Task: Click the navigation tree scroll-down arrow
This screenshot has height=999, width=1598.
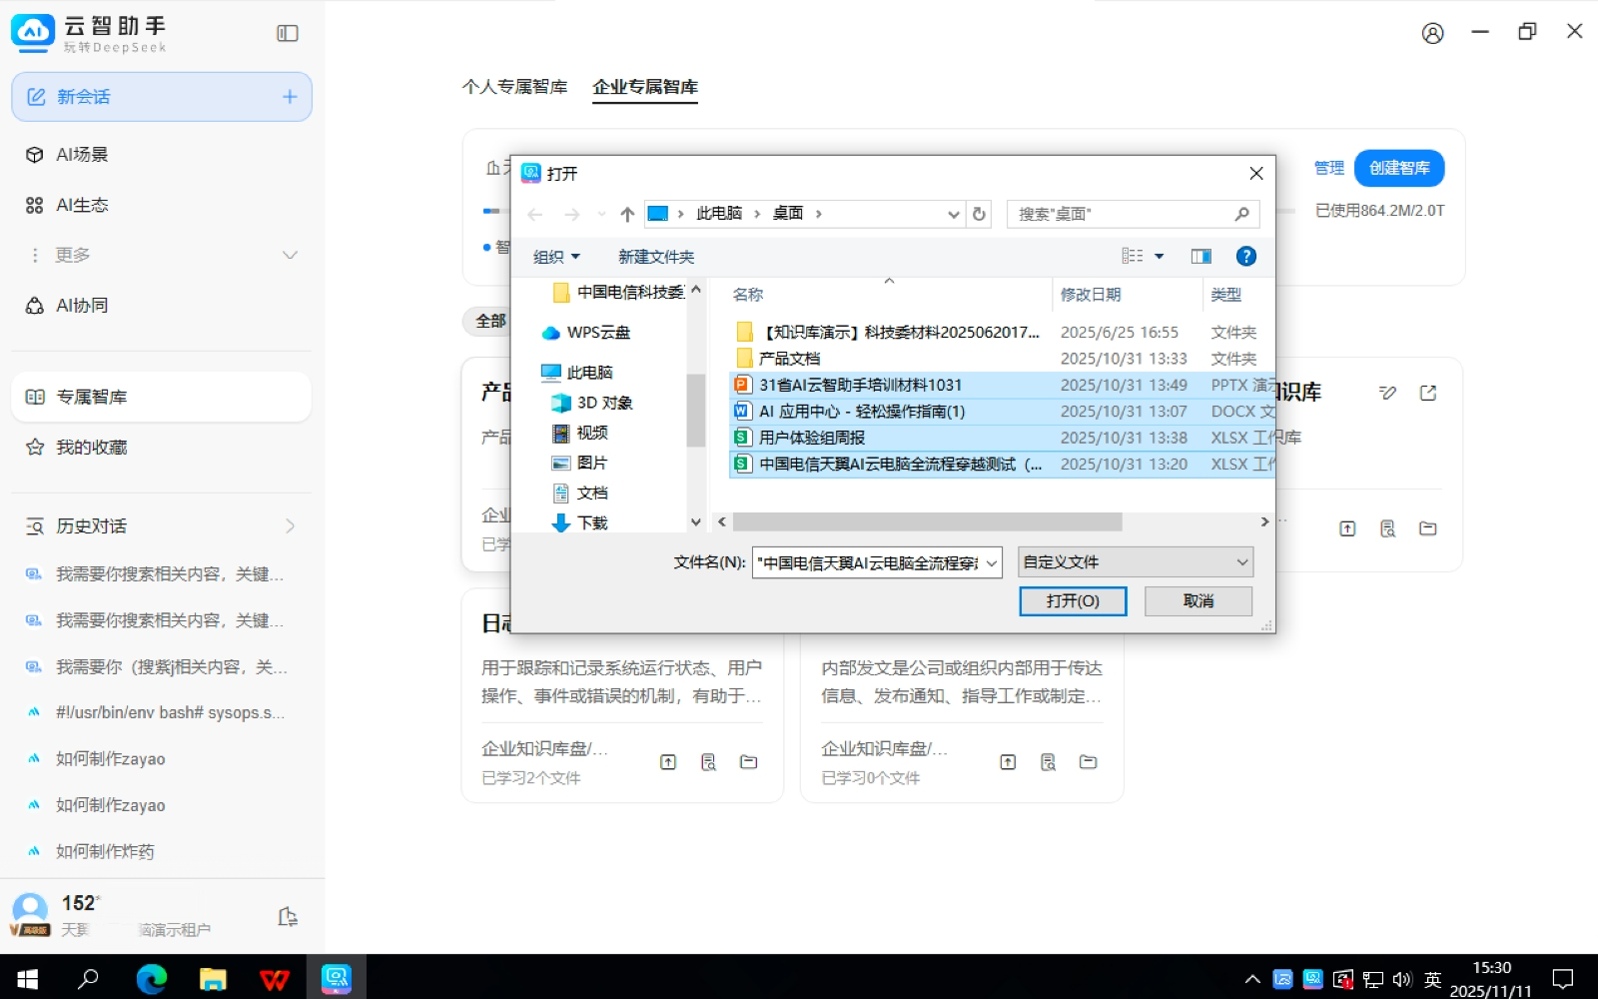Action: (x=696, y=521)
